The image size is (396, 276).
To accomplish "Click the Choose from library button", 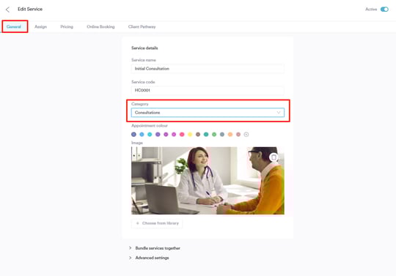I will pos(157,223).
